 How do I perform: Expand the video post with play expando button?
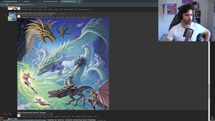point(19,8)
